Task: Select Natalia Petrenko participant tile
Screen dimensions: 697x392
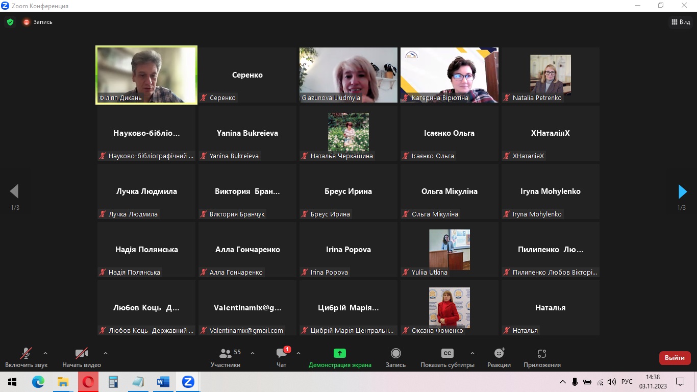Action: (551, 75)
